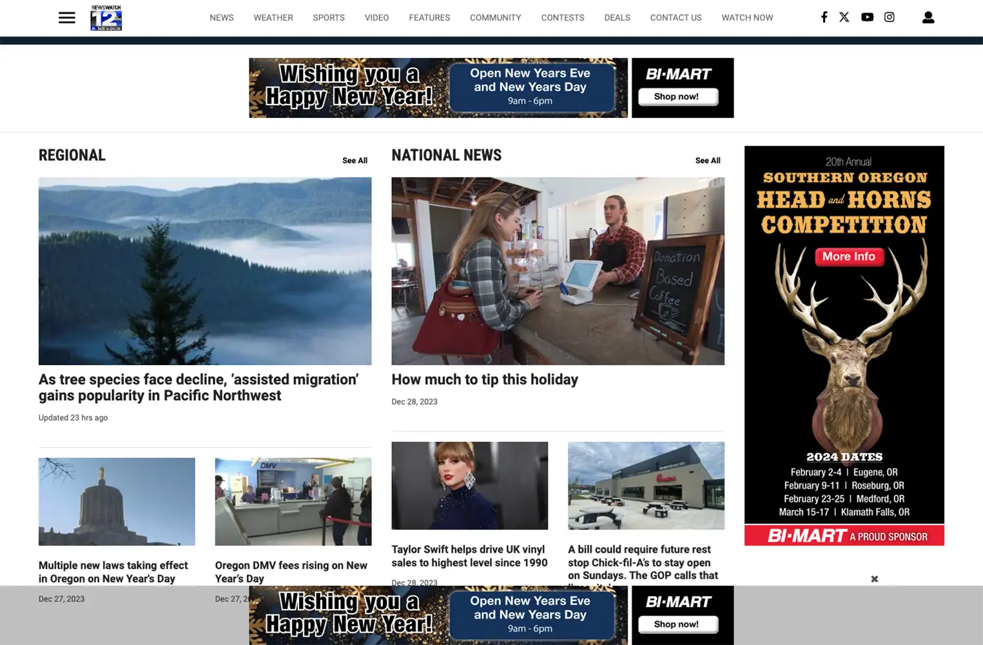The width and height of the screenshot is (983, 645).
Task: Open the hamburger menu
Action: point(67,17)
